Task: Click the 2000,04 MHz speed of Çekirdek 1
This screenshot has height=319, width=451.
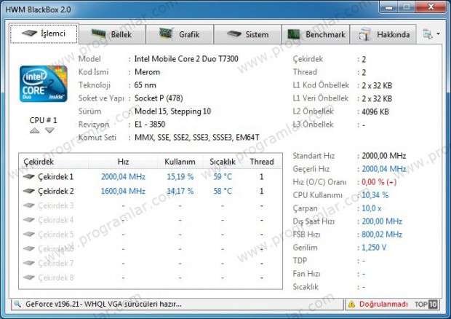Action: pyautogui.click(x=123, y=177)
